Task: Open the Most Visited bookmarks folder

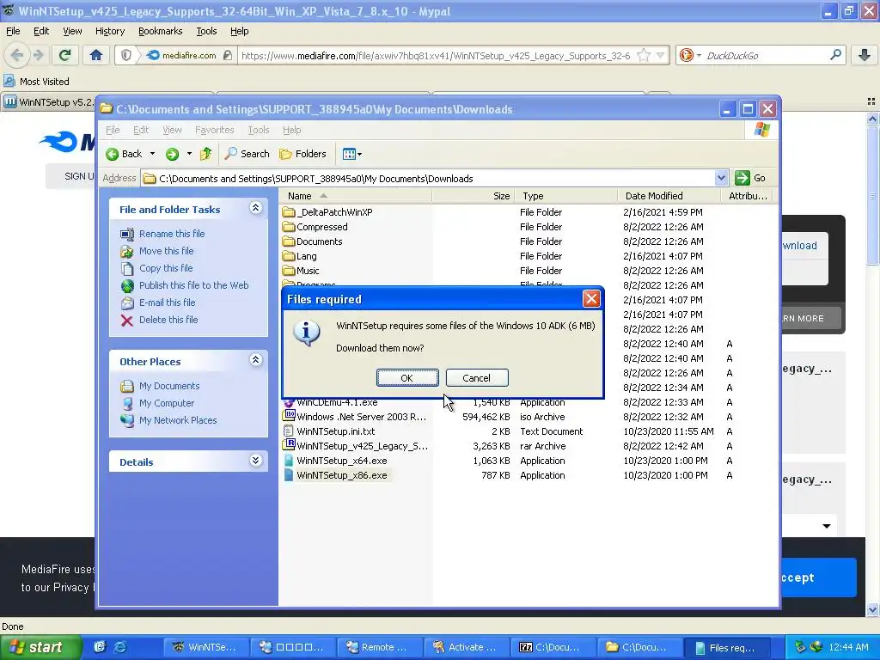Action: coord(37,82)
